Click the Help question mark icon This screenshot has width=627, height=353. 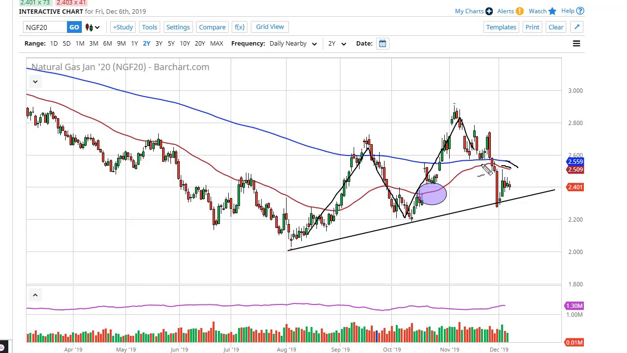pos(580,11)
